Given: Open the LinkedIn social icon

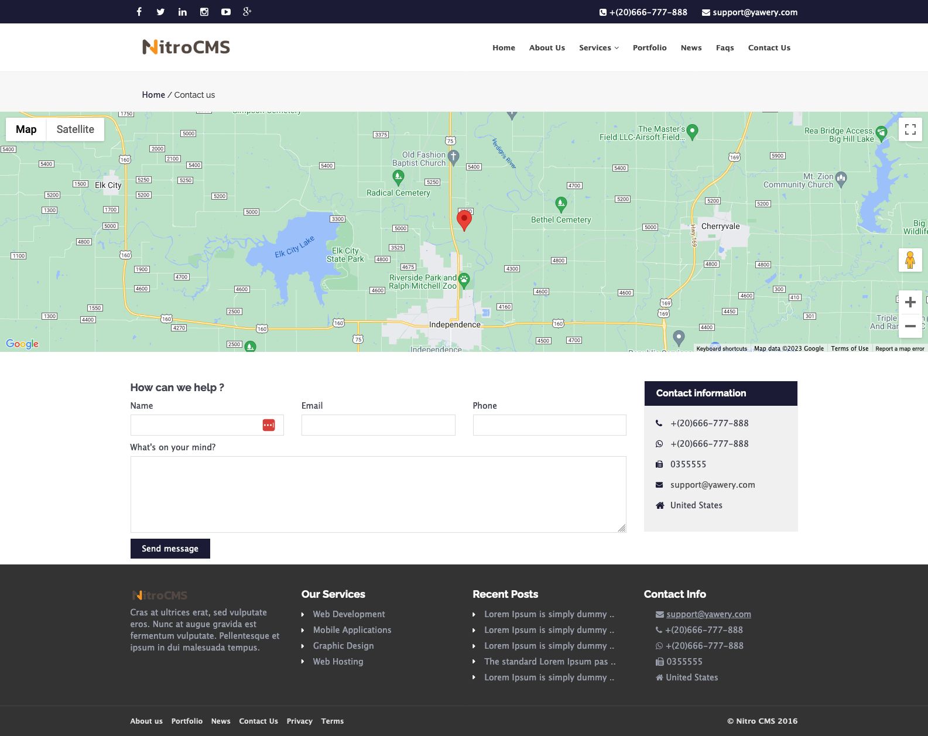Looking at the screenshot, I should pos(183,12).
